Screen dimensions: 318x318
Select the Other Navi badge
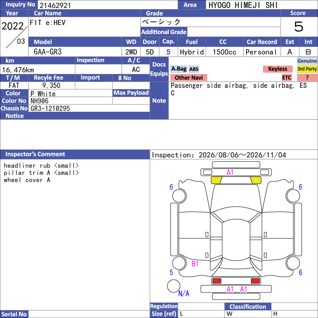[x=188, y=78]
